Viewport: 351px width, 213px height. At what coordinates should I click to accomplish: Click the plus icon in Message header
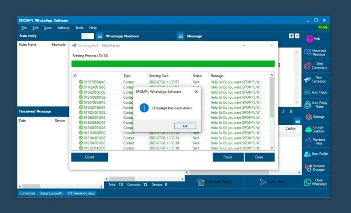tap(291, 36)
